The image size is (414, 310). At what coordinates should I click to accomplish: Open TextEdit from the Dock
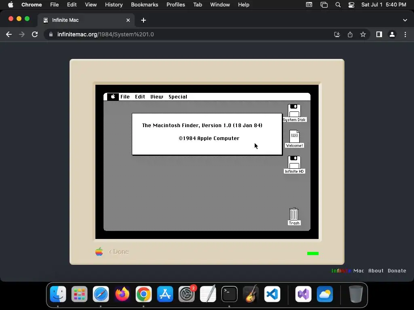coord(208,294)
